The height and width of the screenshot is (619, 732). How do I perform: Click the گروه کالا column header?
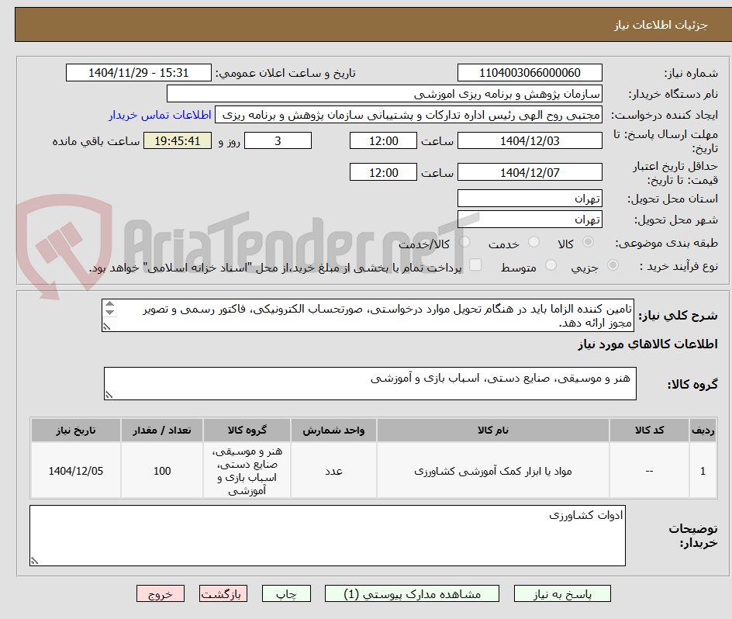click(x=247, y=431)
